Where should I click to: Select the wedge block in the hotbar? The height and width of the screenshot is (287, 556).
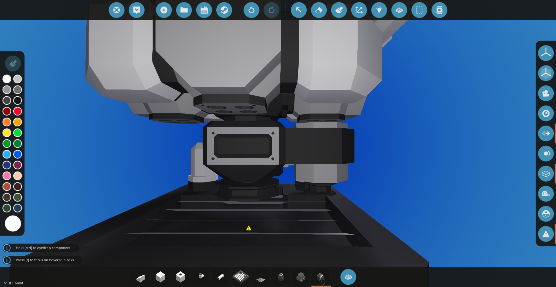tap(140, 278)
